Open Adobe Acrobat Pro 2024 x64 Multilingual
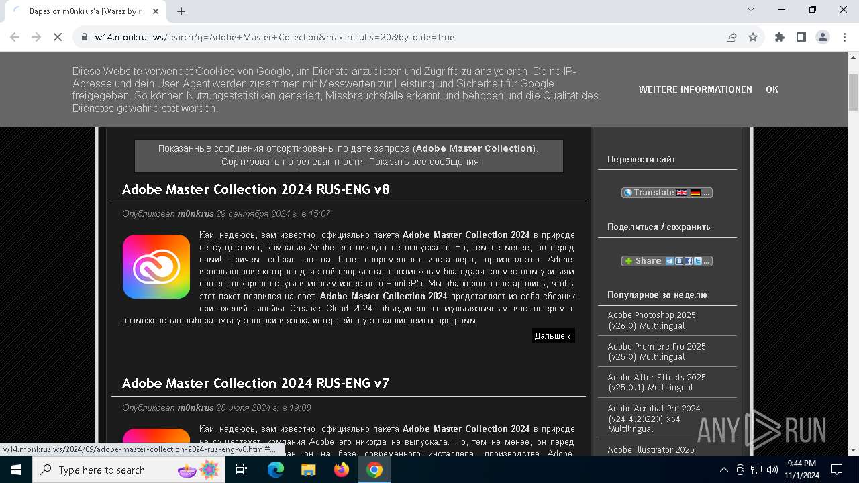The image size is (859, 483). [654, 419]
